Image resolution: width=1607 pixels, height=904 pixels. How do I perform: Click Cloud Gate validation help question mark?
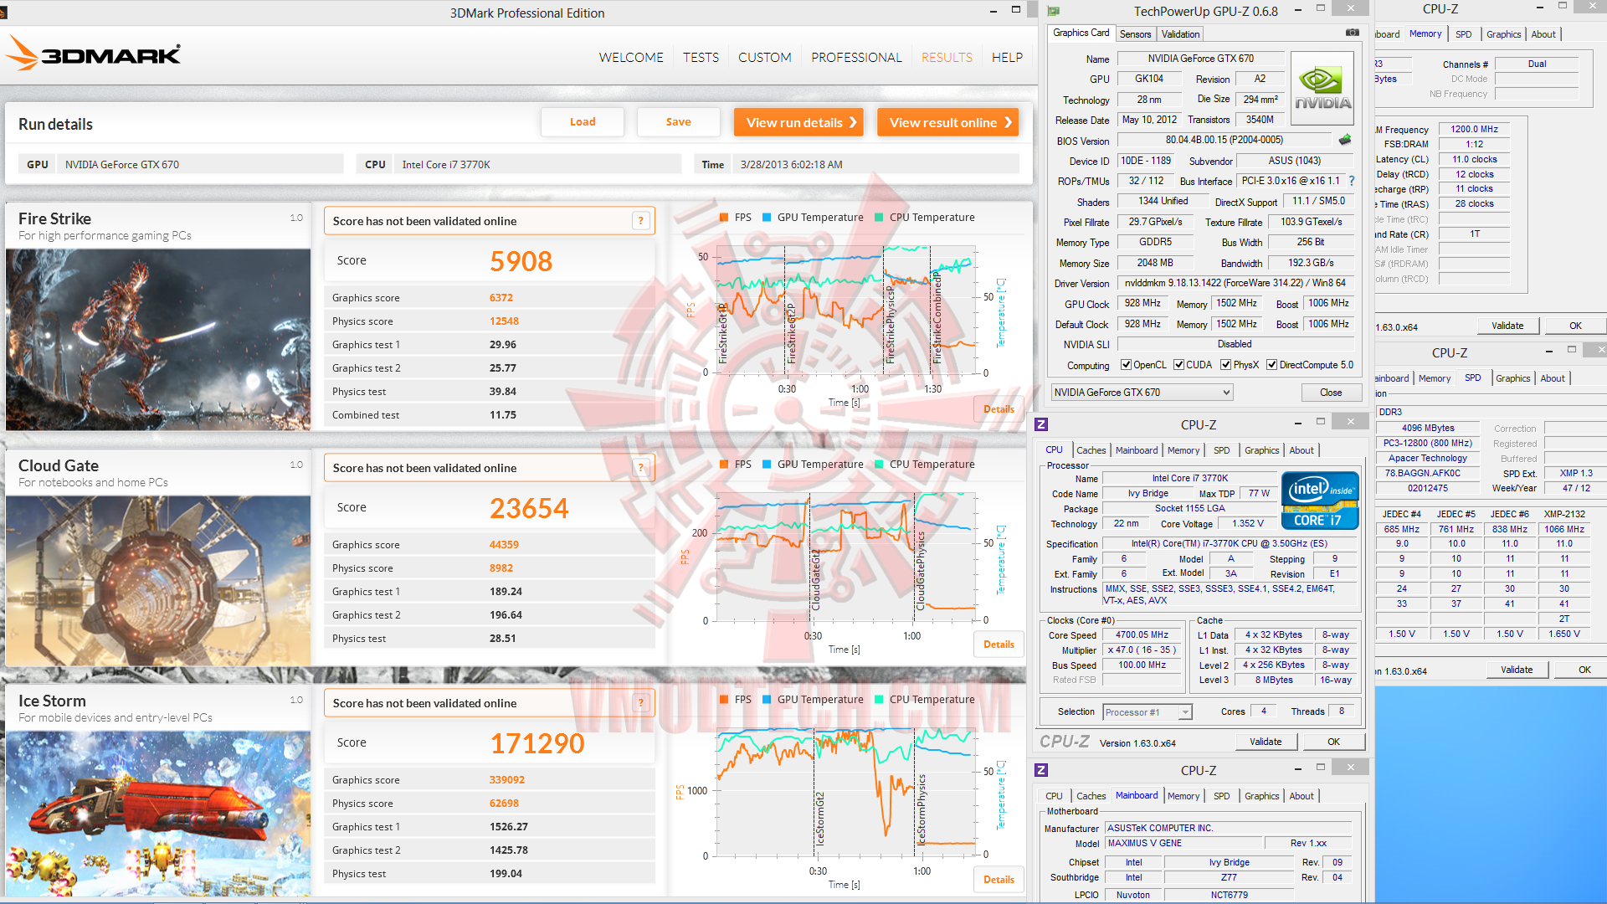click(x=641, y=468)
